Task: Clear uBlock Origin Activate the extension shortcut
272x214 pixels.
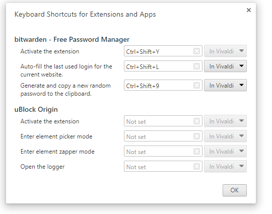Action: coord(196,121)
